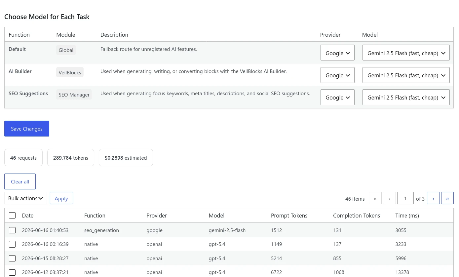
Task: Open Model dropdown for SEO Suggestions row
Action: pyautogui.click(x=406, y=97)
